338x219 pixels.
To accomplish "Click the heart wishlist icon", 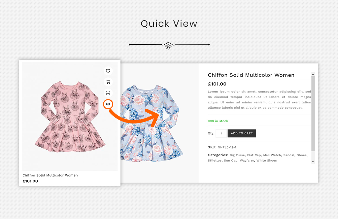I will coord(108,71).
